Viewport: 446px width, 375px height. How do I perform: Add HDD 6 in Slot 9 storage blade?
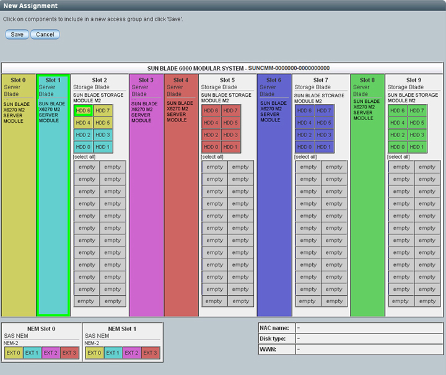tap(397, 110)
